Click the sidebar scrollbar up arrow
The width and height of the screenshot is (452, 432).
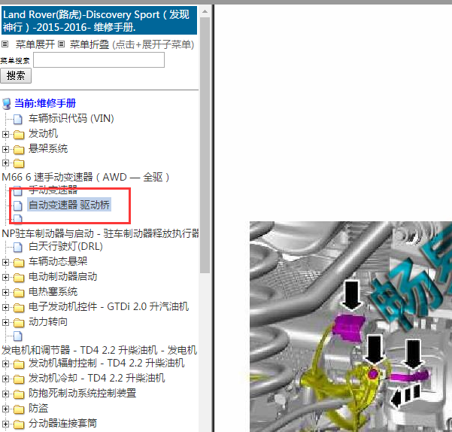[x=205, y=11]
